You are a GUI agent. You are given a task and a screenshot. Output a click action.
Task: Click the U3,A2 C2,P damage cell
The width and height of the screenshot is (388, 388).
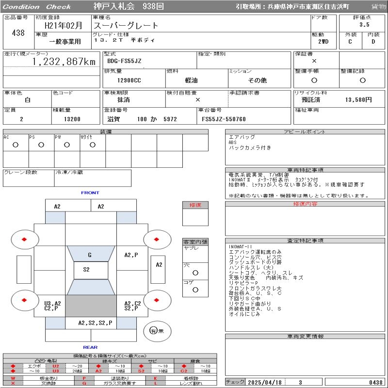[52, 306]
